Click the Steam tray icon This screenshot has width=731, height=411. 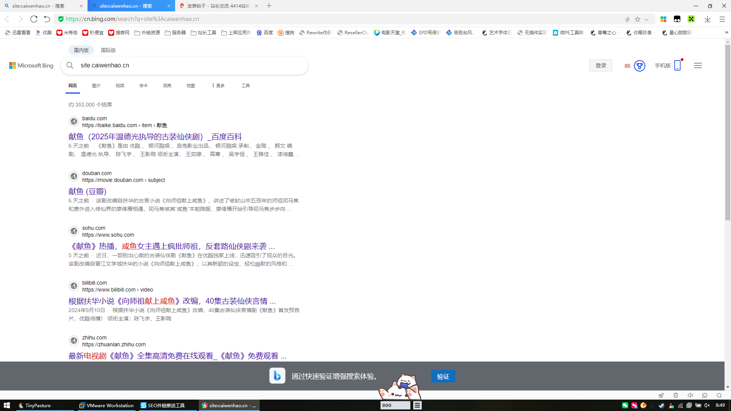point(662,405)
